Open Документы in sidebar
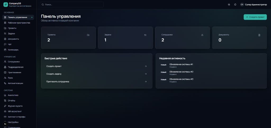This screenshot has width=271, height=128. click(18, 39)
